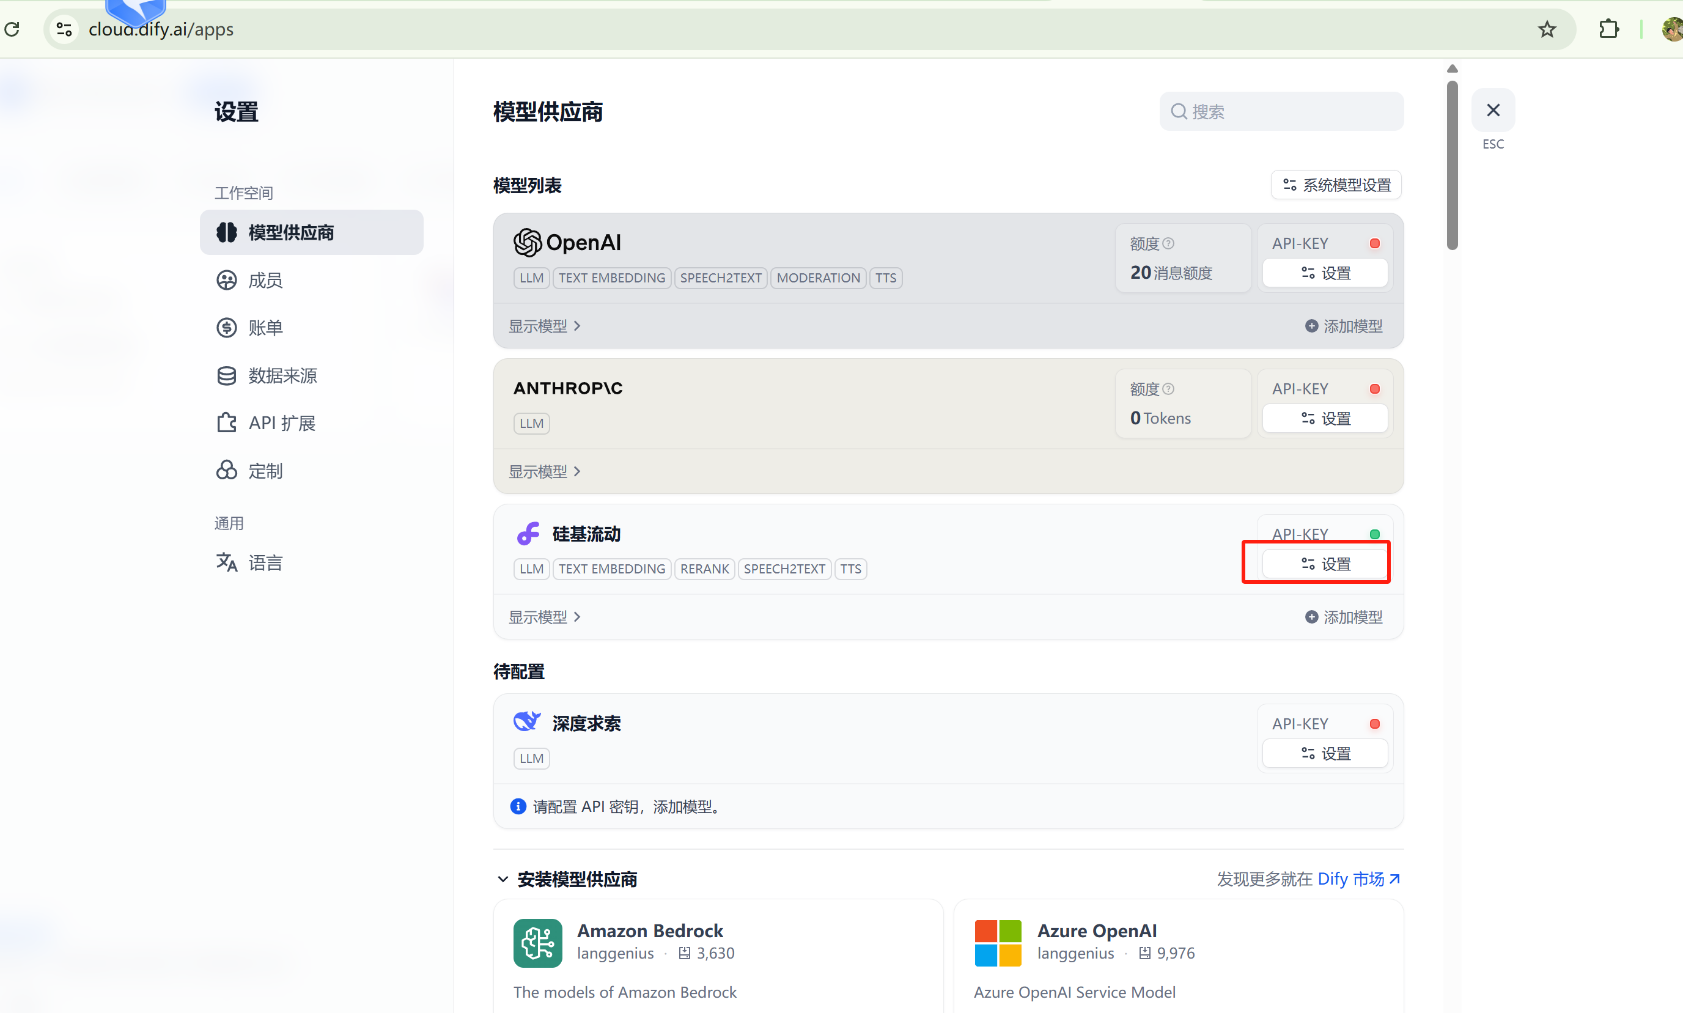Expand 显示模型 under OpenAI

[x=544, y=326]
